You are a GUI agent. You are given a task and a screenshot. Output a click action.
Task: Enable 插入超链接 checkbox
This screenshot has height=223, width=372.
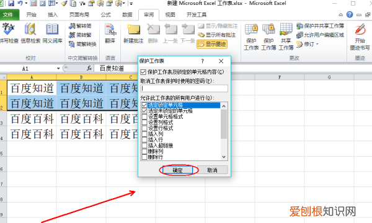[144, 146]
